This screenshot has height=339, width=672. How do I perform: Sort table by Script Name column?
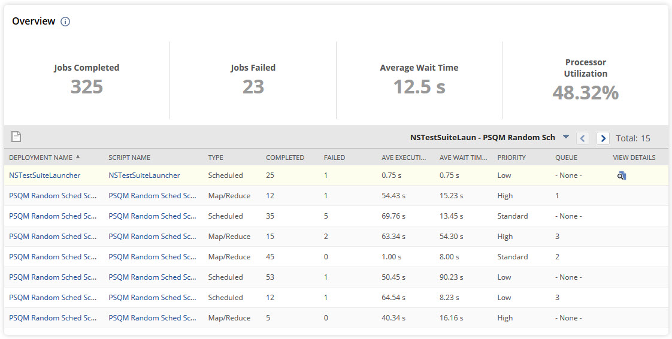coord(129,158)
